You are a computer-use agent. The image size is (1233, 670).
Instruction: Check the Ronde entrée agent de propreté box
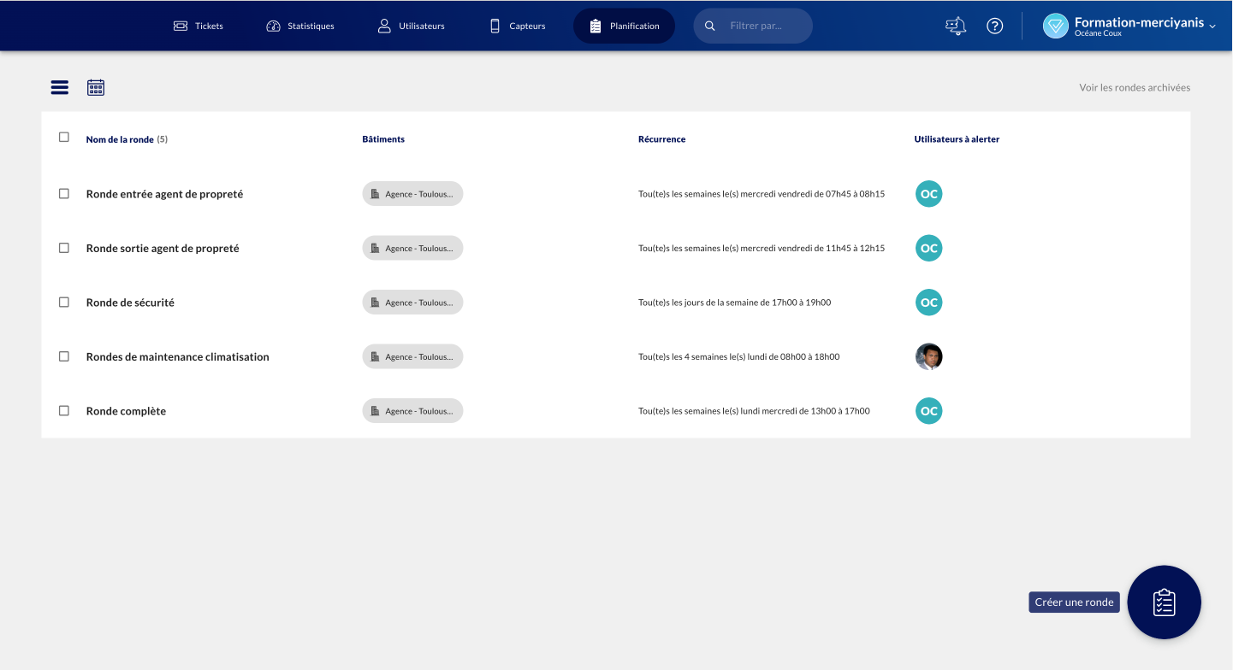[x=64, y=194]
